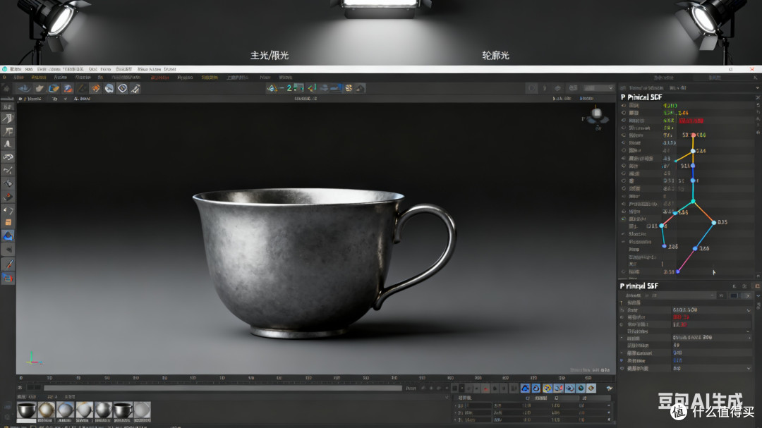Click the viewport orientation gizmo cube

coord(596,114)
